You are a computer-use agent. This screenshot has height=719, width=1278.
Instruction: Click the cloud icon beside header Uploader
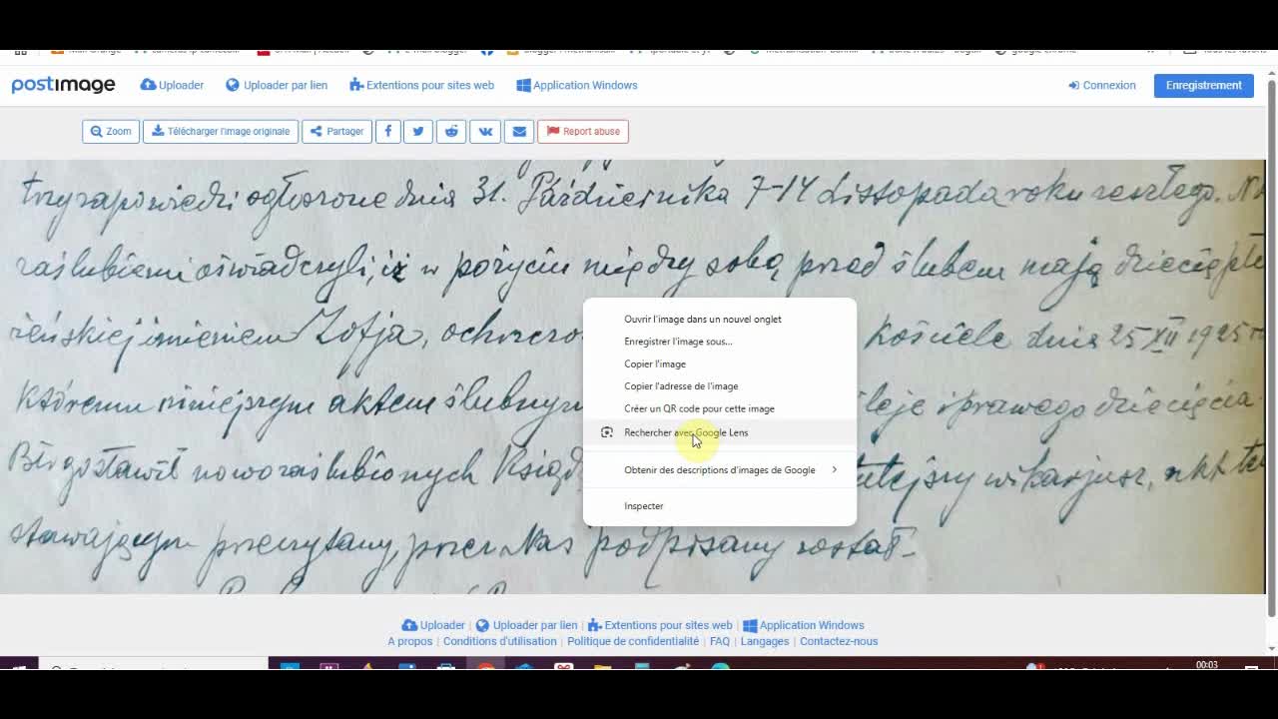click(x=148, y=85)
